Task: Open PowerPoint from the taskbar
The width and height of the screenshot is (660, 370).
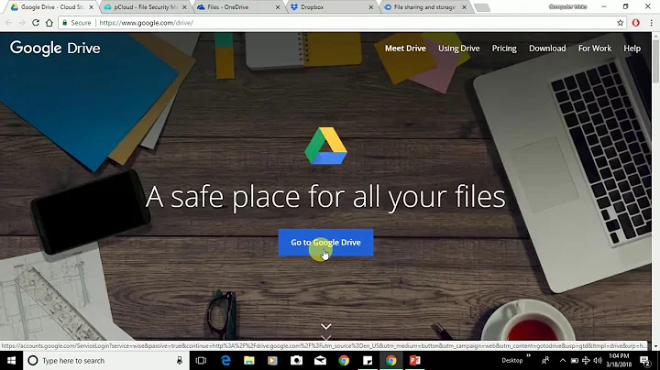Action: pyautogui.click(x=415, y=360)
